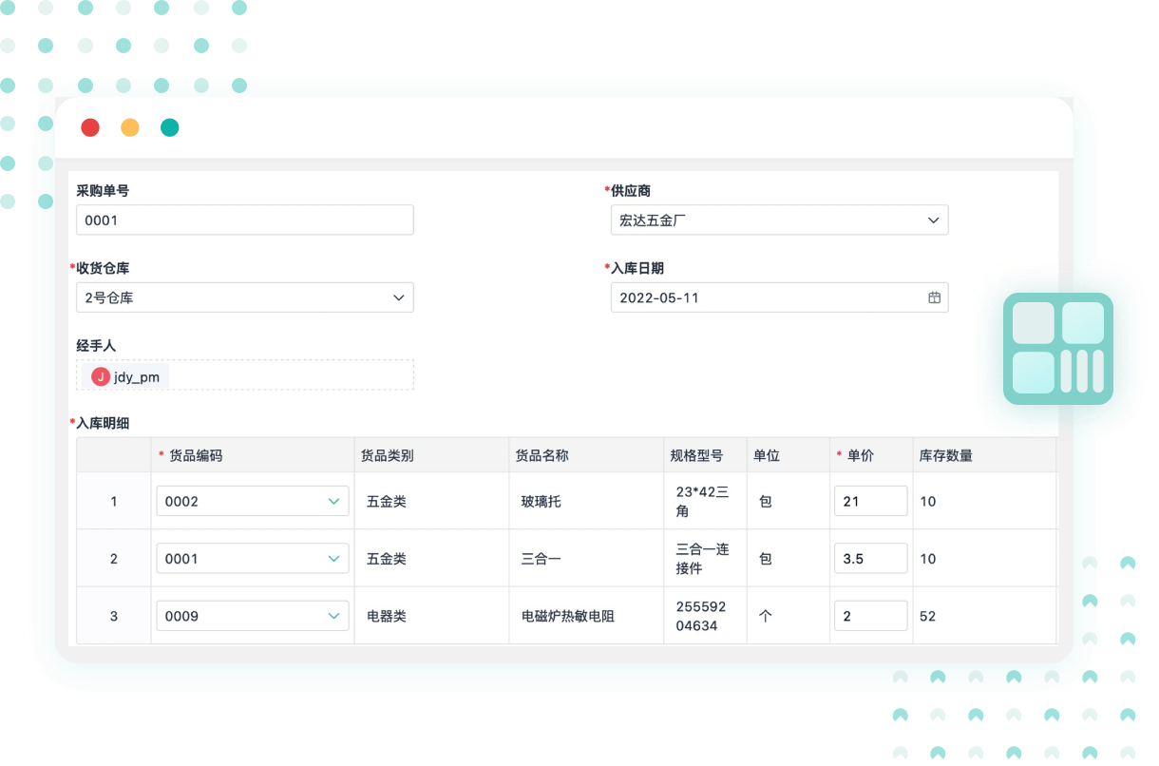The height and width of the screenshot is (766, 1159).
Task: Click the stock quantity 10 in 三合一 row
Action: click(984, 559)
